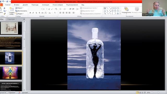Select the Format Painter brush icon
The image size is (167, 94).
coord(4,14)
